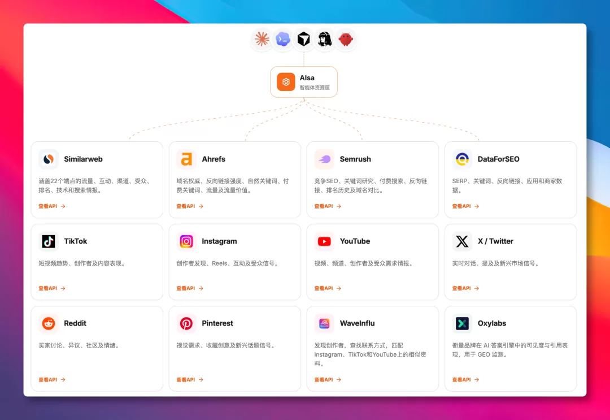The image size is (610, 420).
Task: Open 查看API link under Instagram
Action: [x=190, y=288]
